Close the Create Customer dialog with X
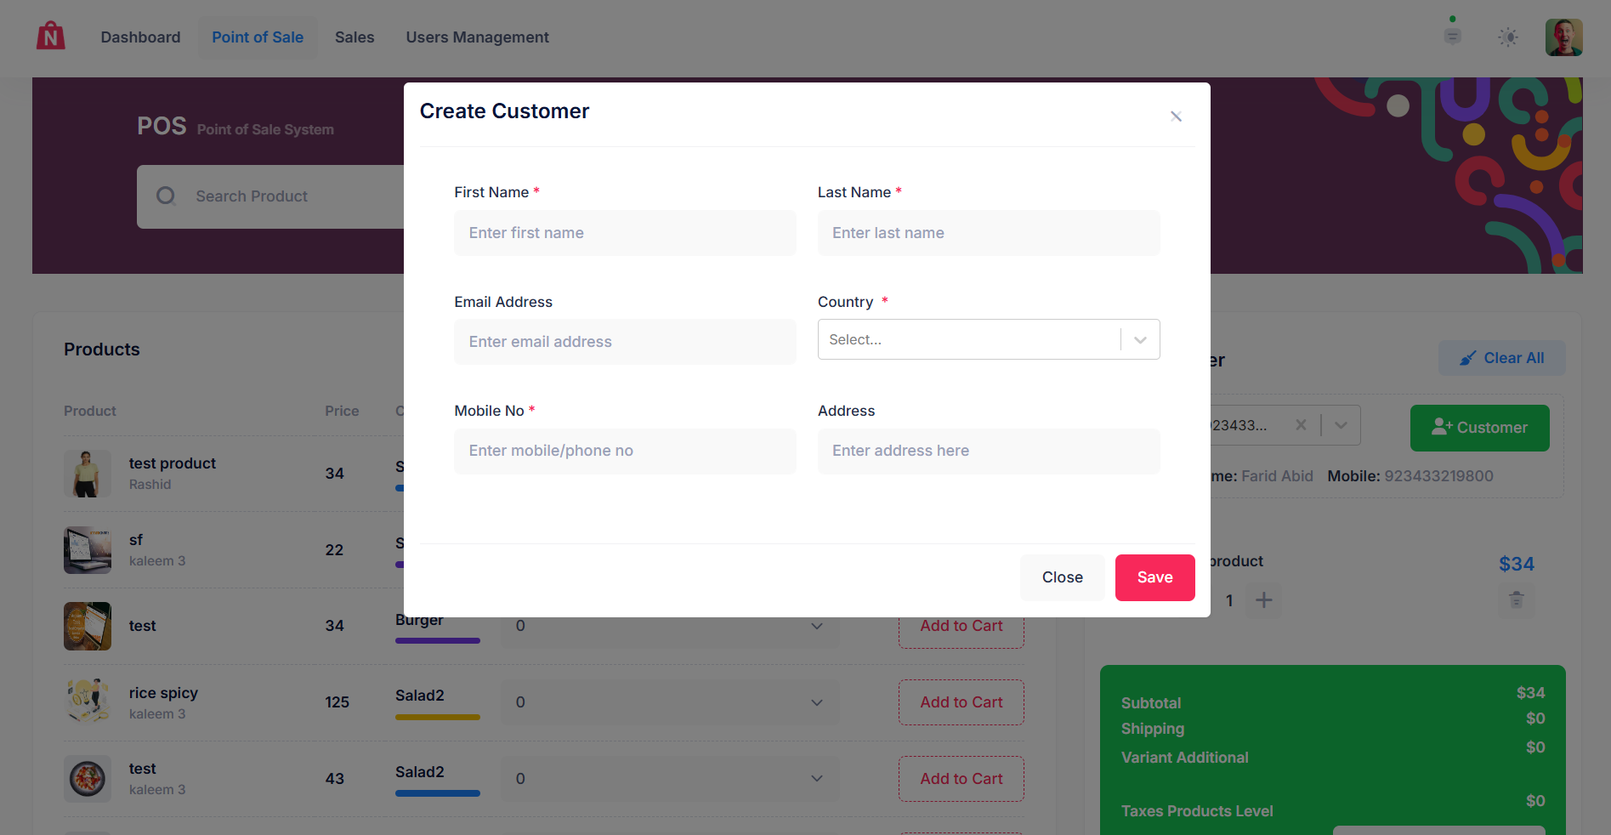The image size is (1611, 835). point(1176,116)
